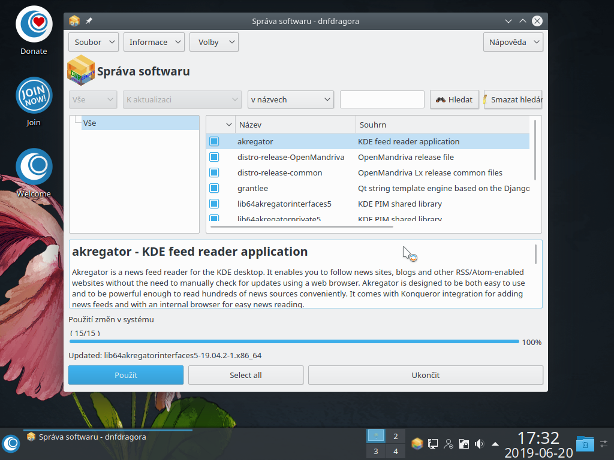Uncheck the akregator package checkbox
The width and height of the screenshot is (614, 460).
coord(214,141)
